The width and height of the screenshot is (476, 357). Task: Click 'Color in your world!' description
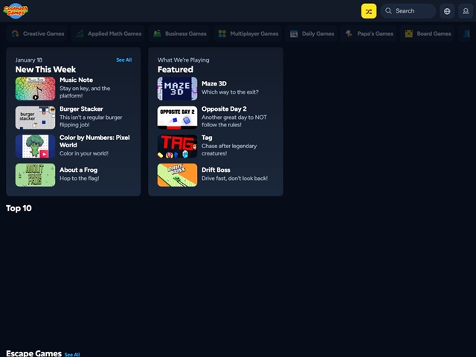[84, 153]
